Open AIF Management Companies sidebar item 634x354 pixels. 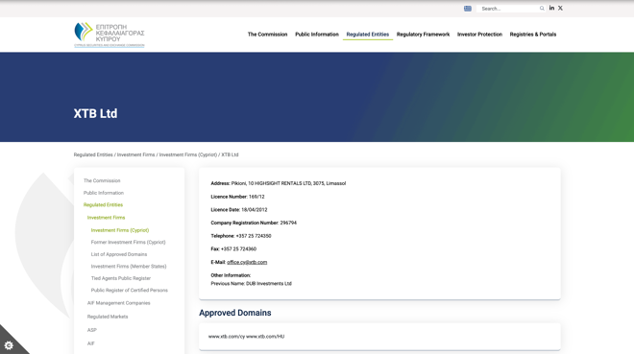tap(118, 303)
